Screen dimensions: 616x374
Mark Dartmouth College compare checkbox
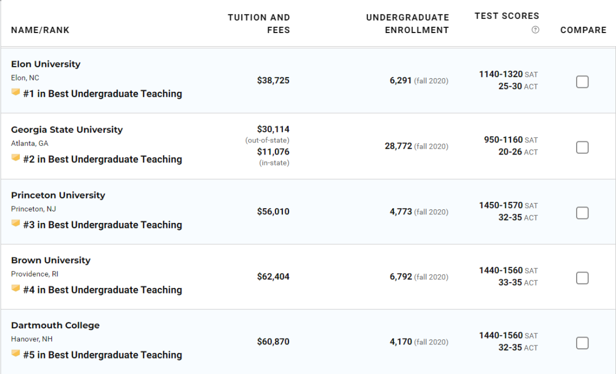click(582, 343)
